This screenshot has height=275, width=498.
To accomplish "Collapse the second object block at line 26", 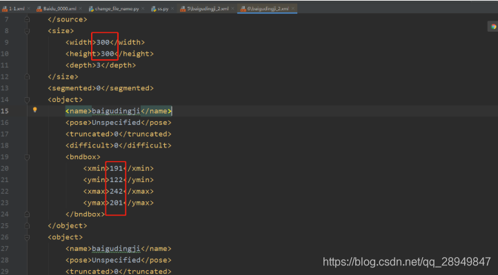I will coord(27,237).
